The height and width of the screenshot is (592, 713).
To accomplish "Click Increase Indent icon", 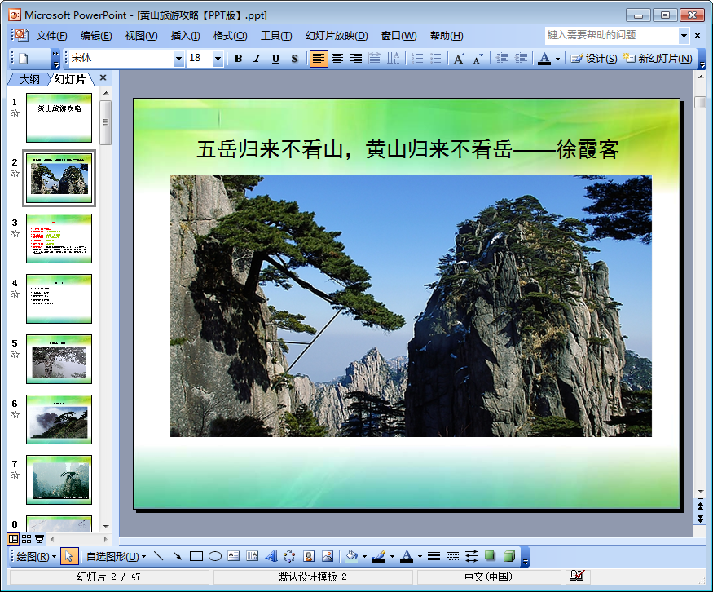I will pyautogui.click(x=521, y=58).
